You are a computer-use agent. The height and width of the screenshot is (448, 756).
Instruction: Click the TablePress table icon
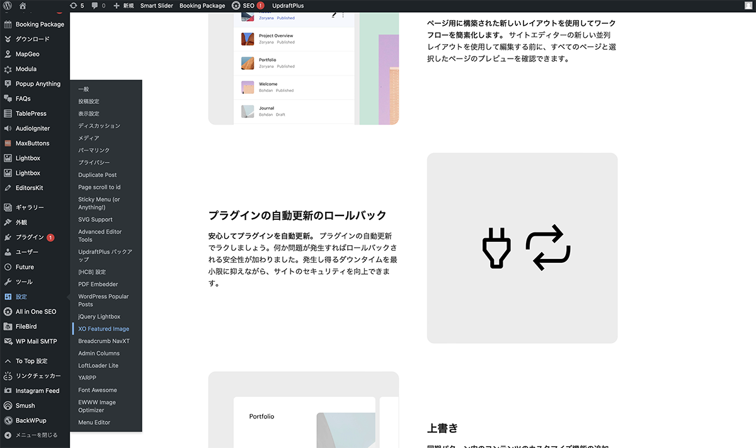8,113
